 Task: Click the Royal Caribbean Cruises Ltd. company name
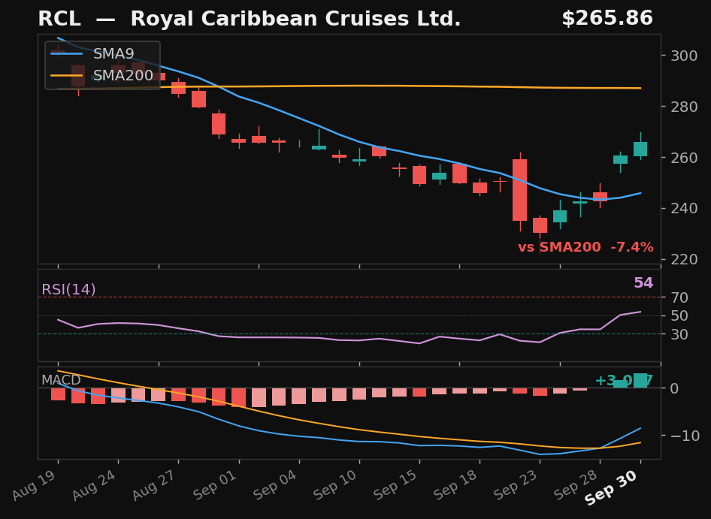[x=295, y=19]
